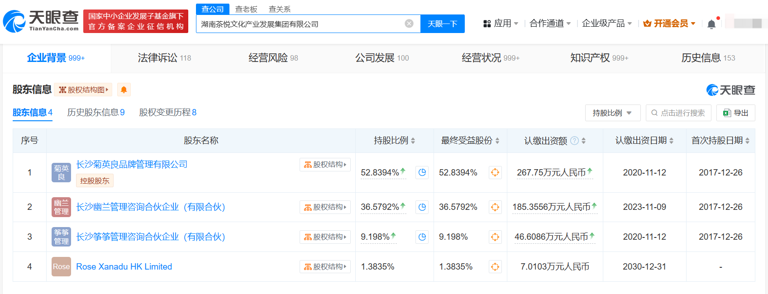Open the notification bell in header
768x294 pixels.
[711, 24]
